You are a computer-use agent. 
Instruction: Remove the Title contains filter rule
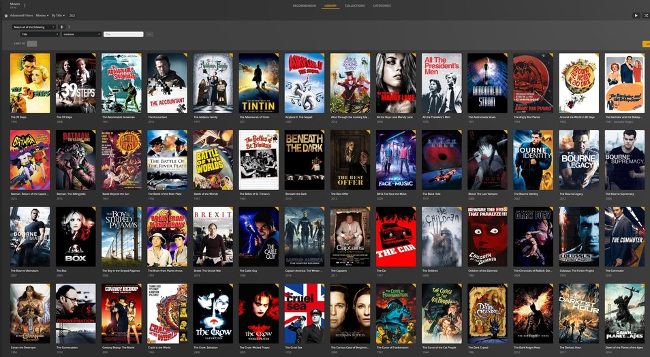150,34
